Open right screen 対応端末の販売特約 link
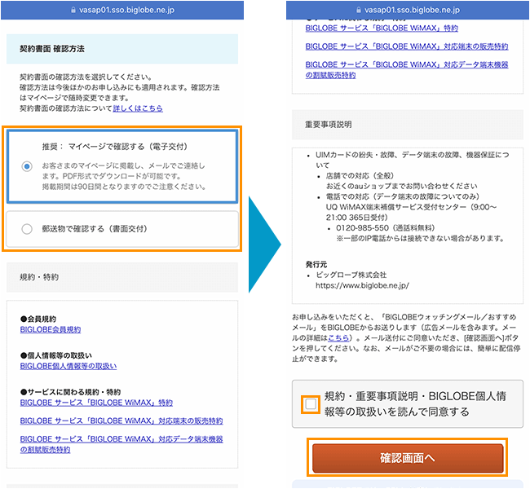The width and height of the screenshot is (530, 489). pyautogui.click(x=407, y=46)
